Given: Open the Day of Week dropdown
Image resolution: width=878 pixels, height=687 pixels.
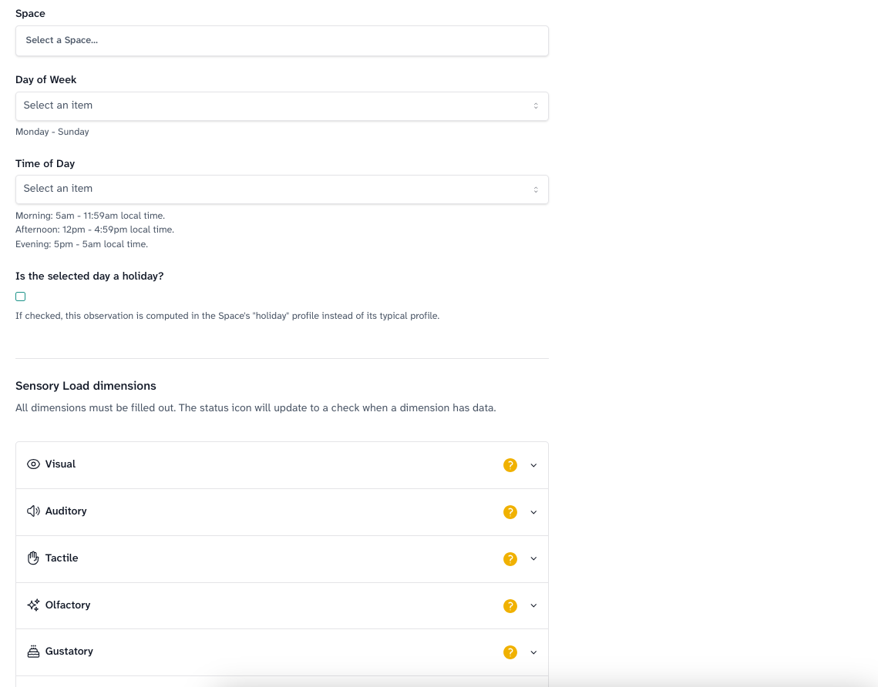Looking at the screenshot, I should (281, 106).
